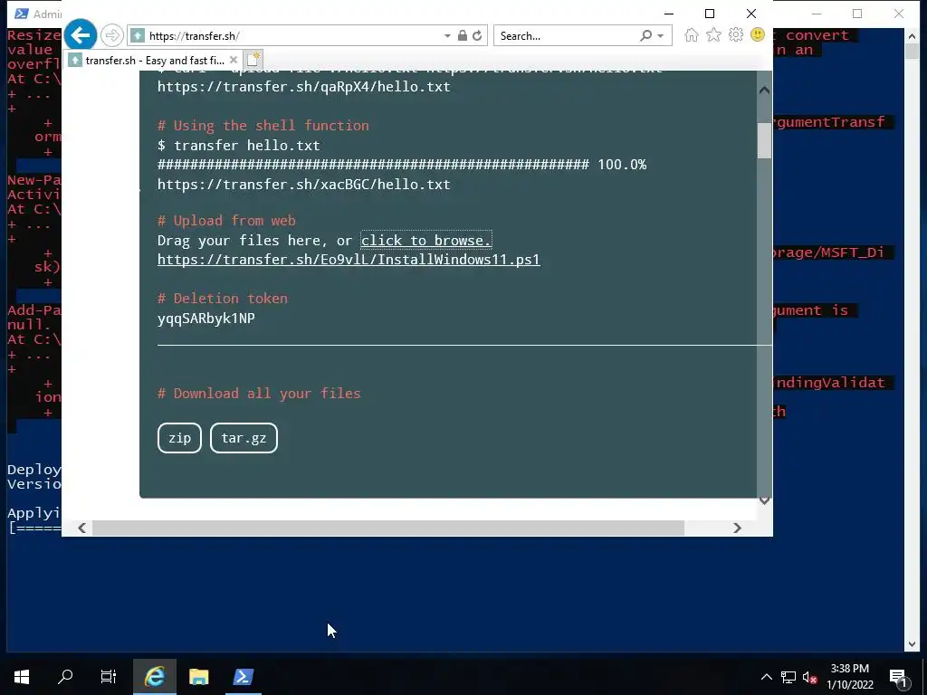Image resolution: width=927 pixels, height=695 pixels.
Task: Click the qaRpX4/hello.txt URL text
Action: (x=304, y=87)
